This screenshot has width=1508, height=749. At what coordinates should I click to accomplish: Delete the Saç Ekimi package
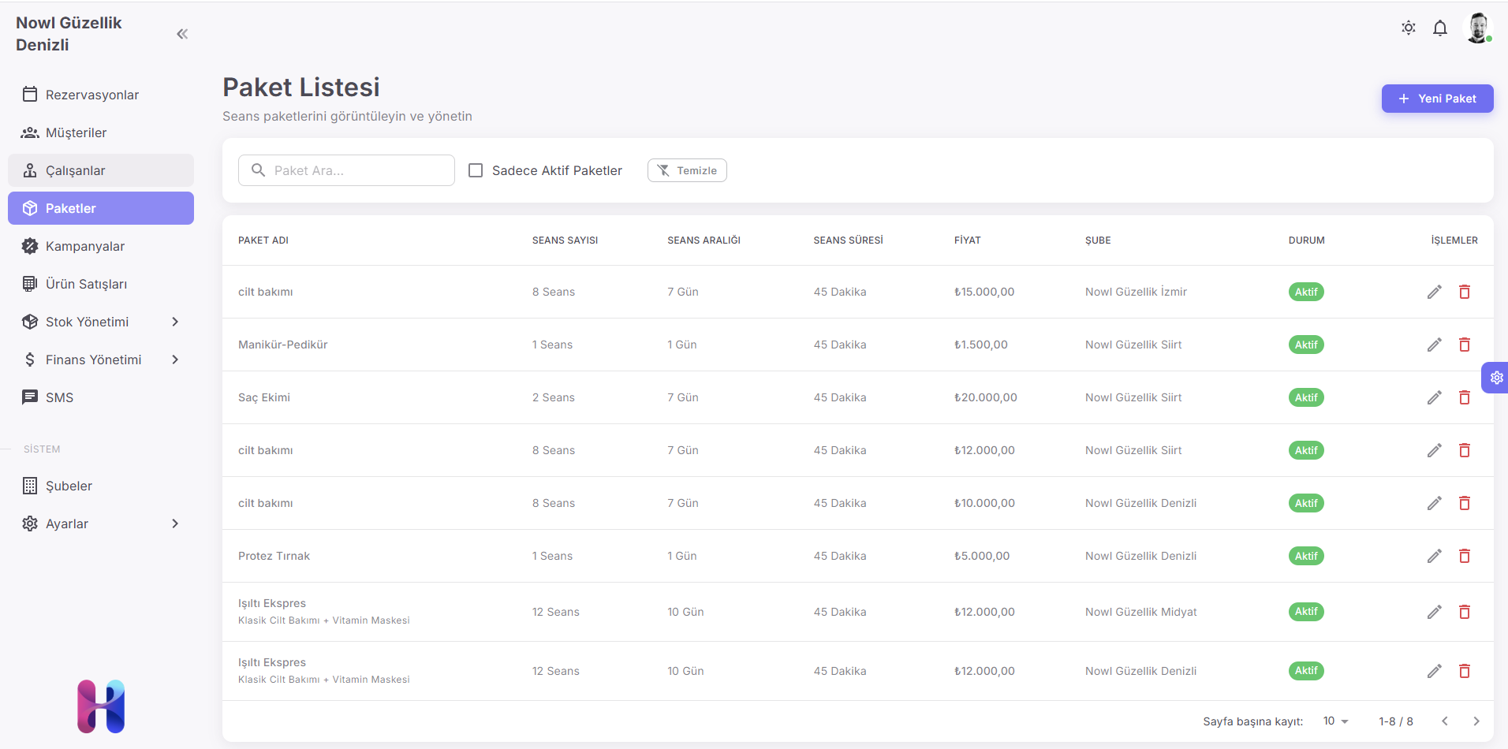click(x=1464, y=397)
